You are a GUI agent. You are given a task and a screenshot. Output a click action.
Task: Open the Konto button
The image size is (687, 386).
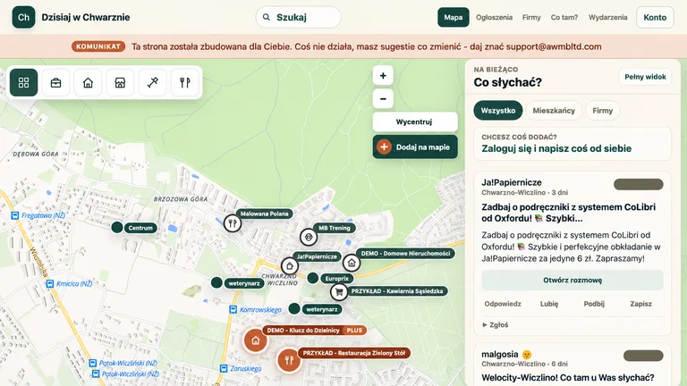click(655, 18)
